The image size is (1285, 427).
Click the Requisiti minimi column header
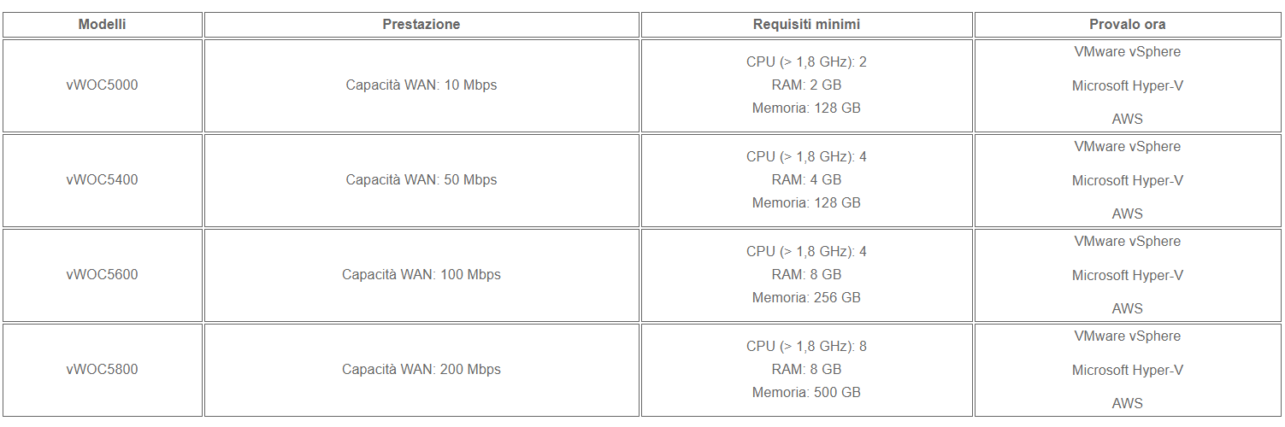coord(806,25)
